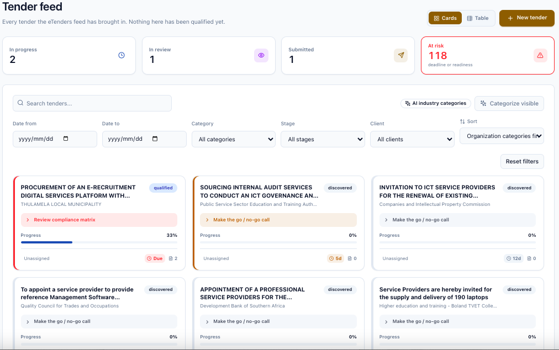Click Categorize visible button
The height and width of the screenshot is (350, 559).
[509, 103]
